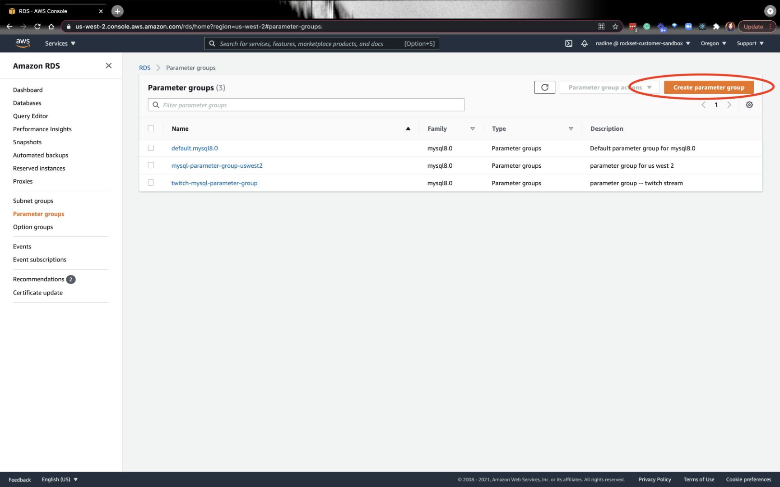
Task: Click Feedback in the footer
Action: click(20, 479)
